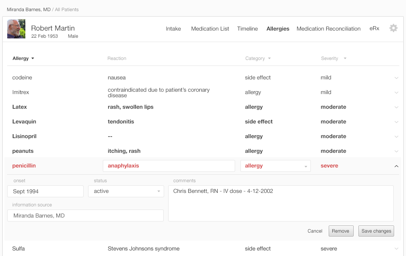Open the Timeline tab

click(247, 29)
